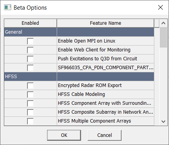Click the vertical scrollbar thumb
Image resolution: width=169 pixels, height=145 pixels.
point(163,38)
